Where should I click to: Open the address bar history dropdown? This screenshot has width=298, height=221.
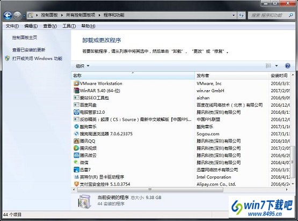pyautogui.click(x=234, y=15)
